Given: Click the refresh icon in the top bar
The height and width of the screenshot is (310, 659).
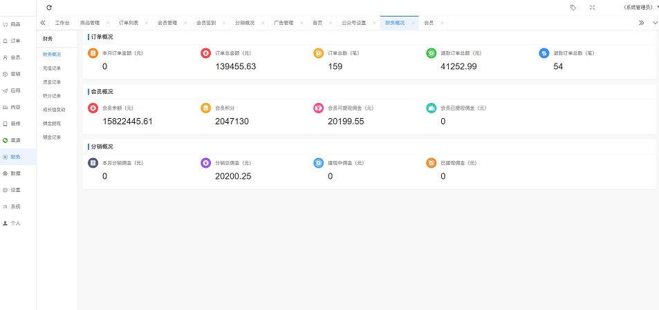Looking at the screenshot, I should point(49,8).
